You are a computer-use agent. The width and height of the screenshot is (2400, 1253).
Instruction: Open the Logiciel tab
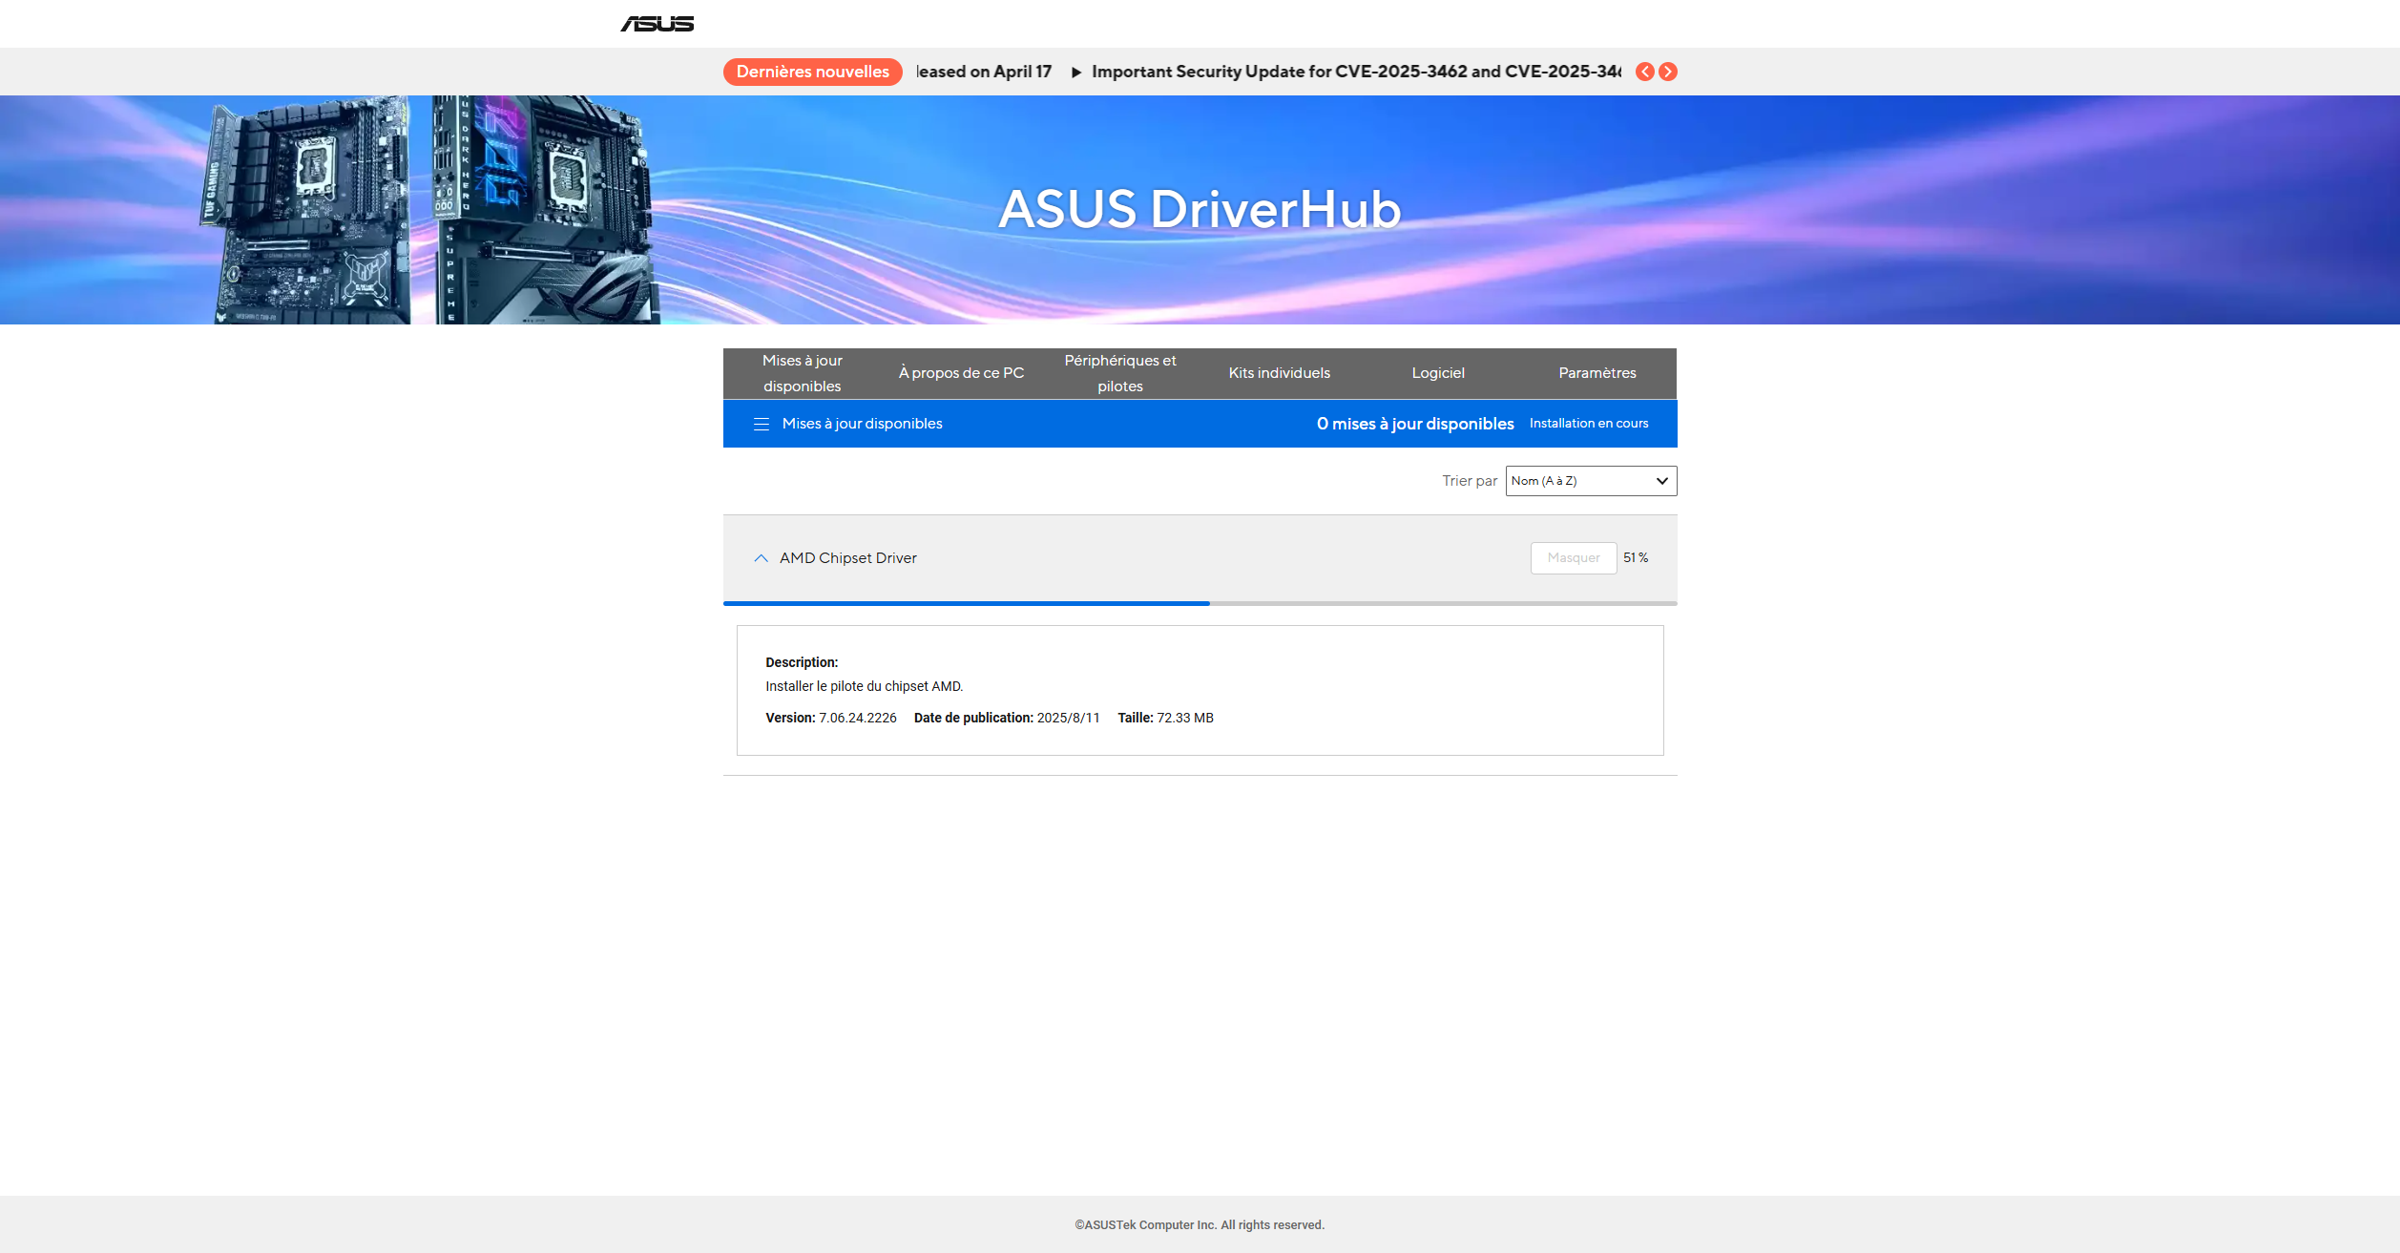pos(1438,373)
